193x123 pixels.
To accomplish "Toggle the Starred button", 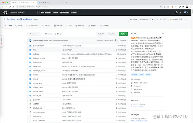I will tap(176, 20).
